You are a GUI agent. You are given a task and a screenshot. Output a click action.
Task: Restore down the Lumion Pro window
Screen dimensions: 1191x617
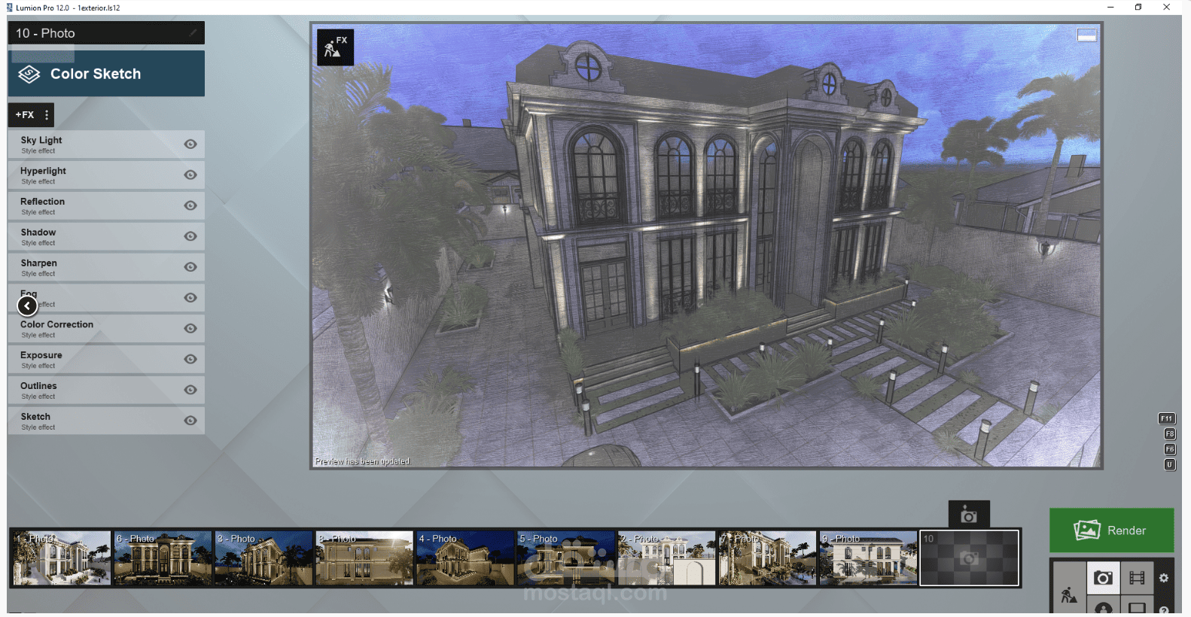click(x=1138, y=8)
